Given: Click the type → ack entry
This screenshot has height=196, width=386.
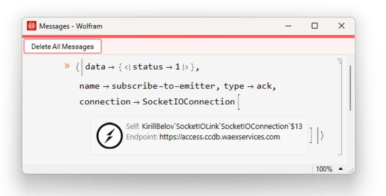Looking at the screenshot, I should pos(250,86).
